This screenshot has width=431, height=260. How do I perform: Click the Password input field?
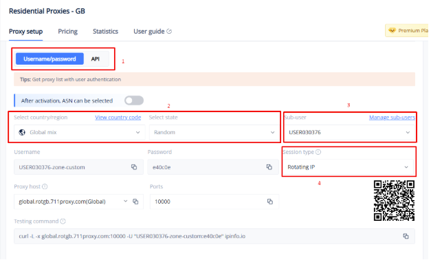point(213,167)
